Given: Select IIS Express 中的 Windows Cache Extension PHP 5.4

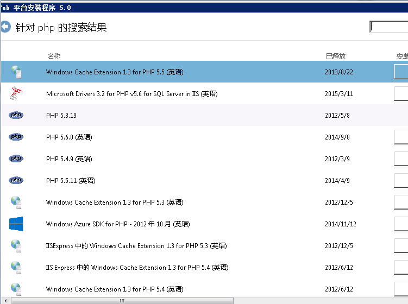Looking at the screenshot, I should [137, 268].
